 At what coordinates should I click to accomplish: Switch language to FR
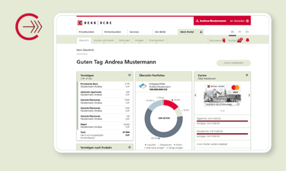tap(240, 32)
